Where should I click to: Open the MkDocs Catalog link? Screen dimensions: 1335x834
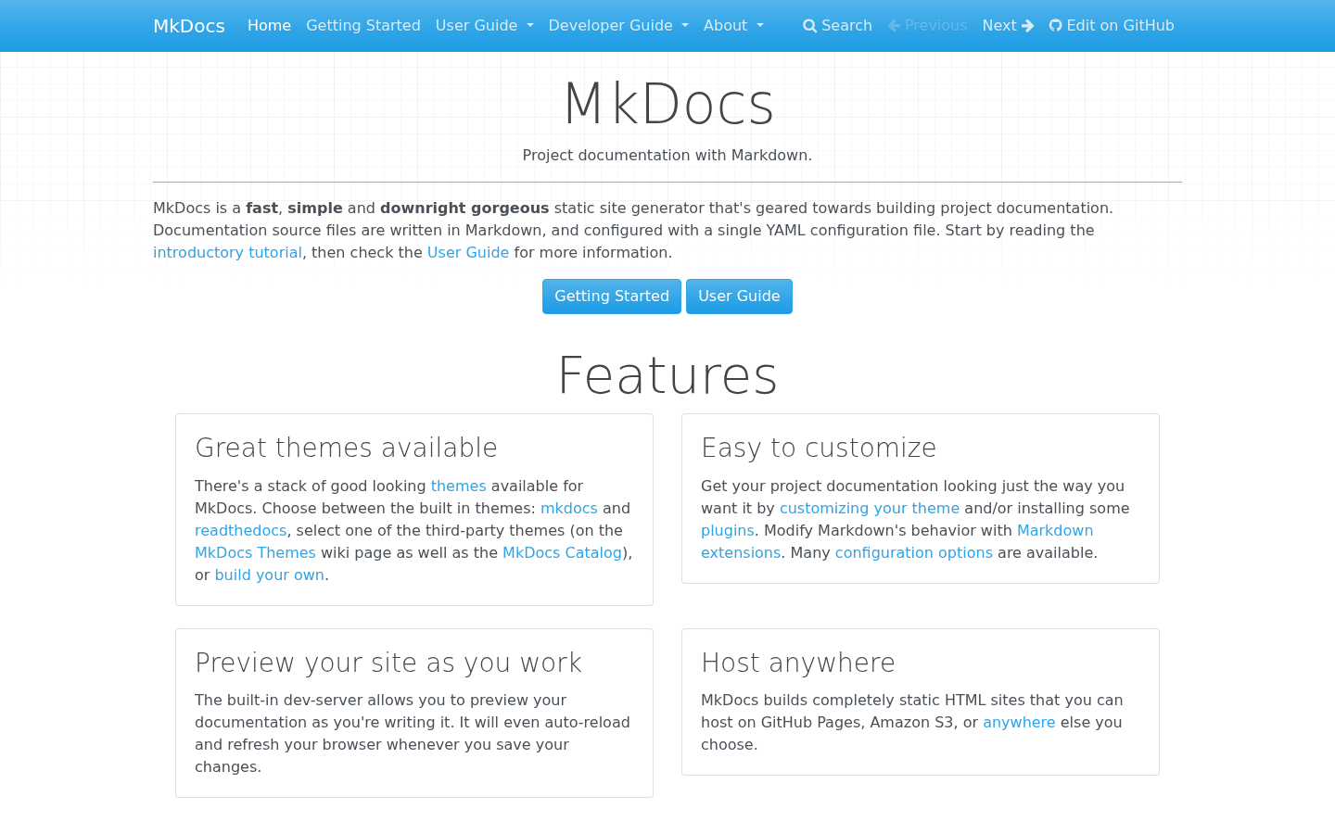[x=562, y=553]
